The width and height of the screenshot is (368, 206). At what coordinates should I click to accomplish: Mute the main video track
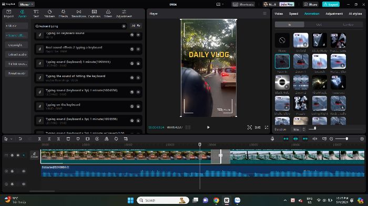coord(24,155)
